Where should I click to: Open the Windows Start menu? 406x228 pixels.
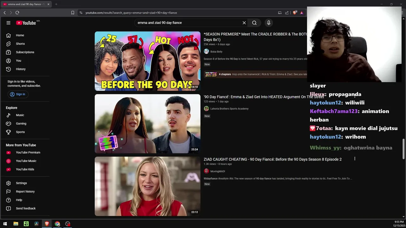[5, 224]
